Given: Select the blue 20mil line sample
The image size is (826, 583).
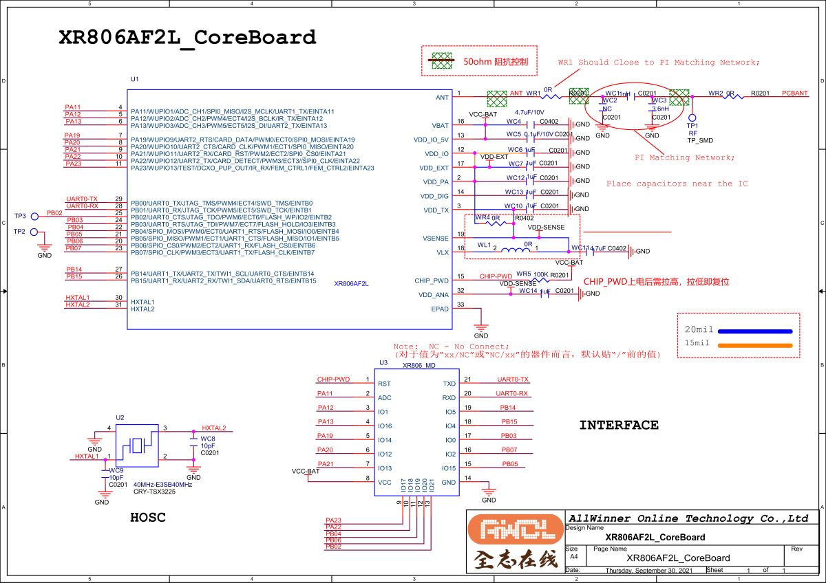Looking at the screenshot, I should pyautogui.click(x=754, y=331).
